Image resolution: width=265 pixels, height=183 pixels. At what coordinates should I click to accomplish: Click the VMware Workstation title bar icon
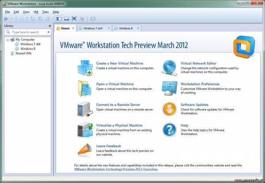[4, 4]
